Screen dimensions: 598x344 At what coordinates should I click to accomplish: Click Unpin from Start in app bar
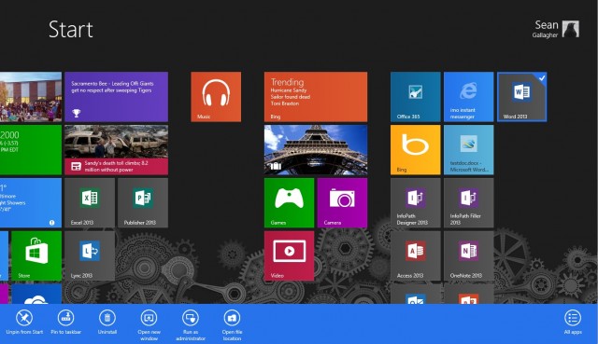24,323
